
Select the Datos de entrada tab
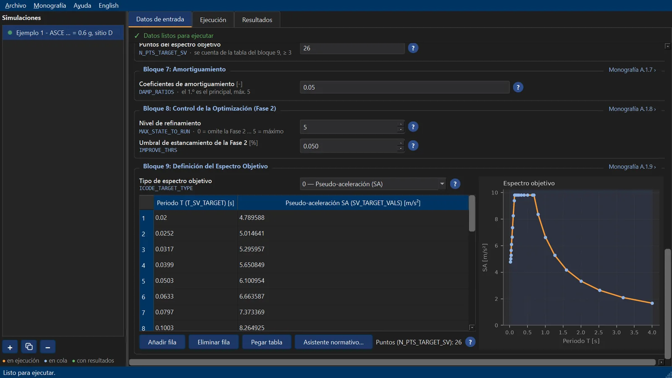coord(160,19)
